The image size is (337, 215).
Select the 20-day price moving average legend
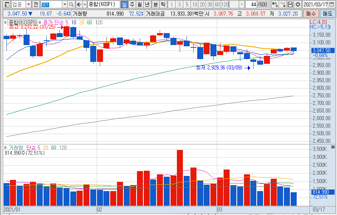click(x=81, y=22)
